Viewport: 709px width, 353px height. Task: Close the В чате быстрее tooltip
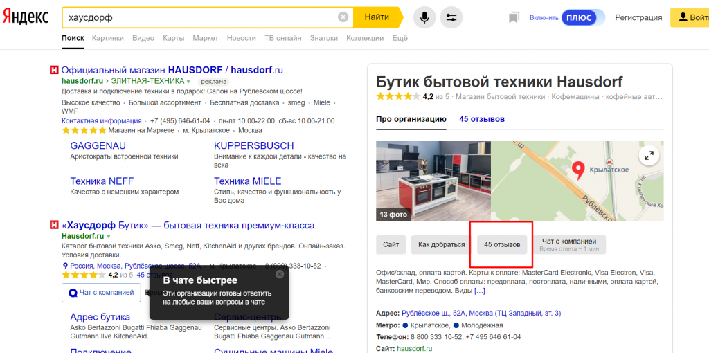click(x=280, y=274)
